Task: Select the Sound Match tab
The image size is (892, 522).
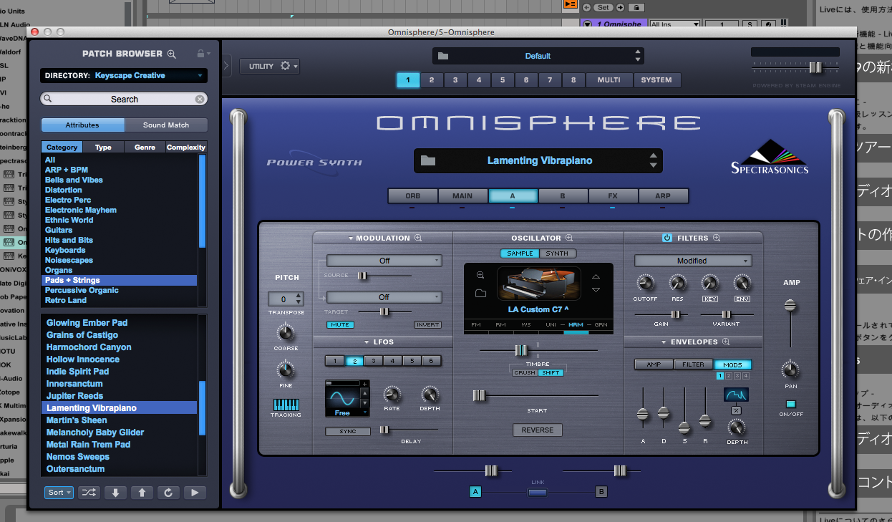Action: tap(166, 125)
